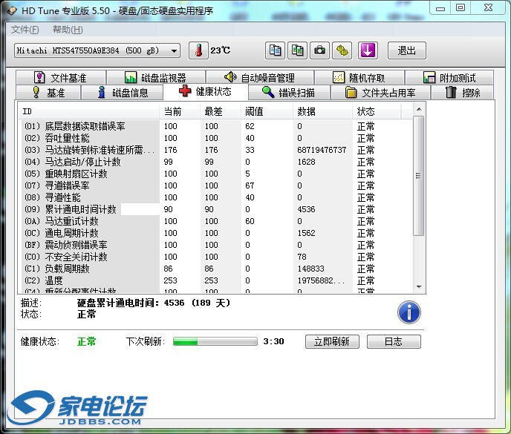Switch to the 自动噪音管理 tab

pyautogui.click(x=260, y=77)
